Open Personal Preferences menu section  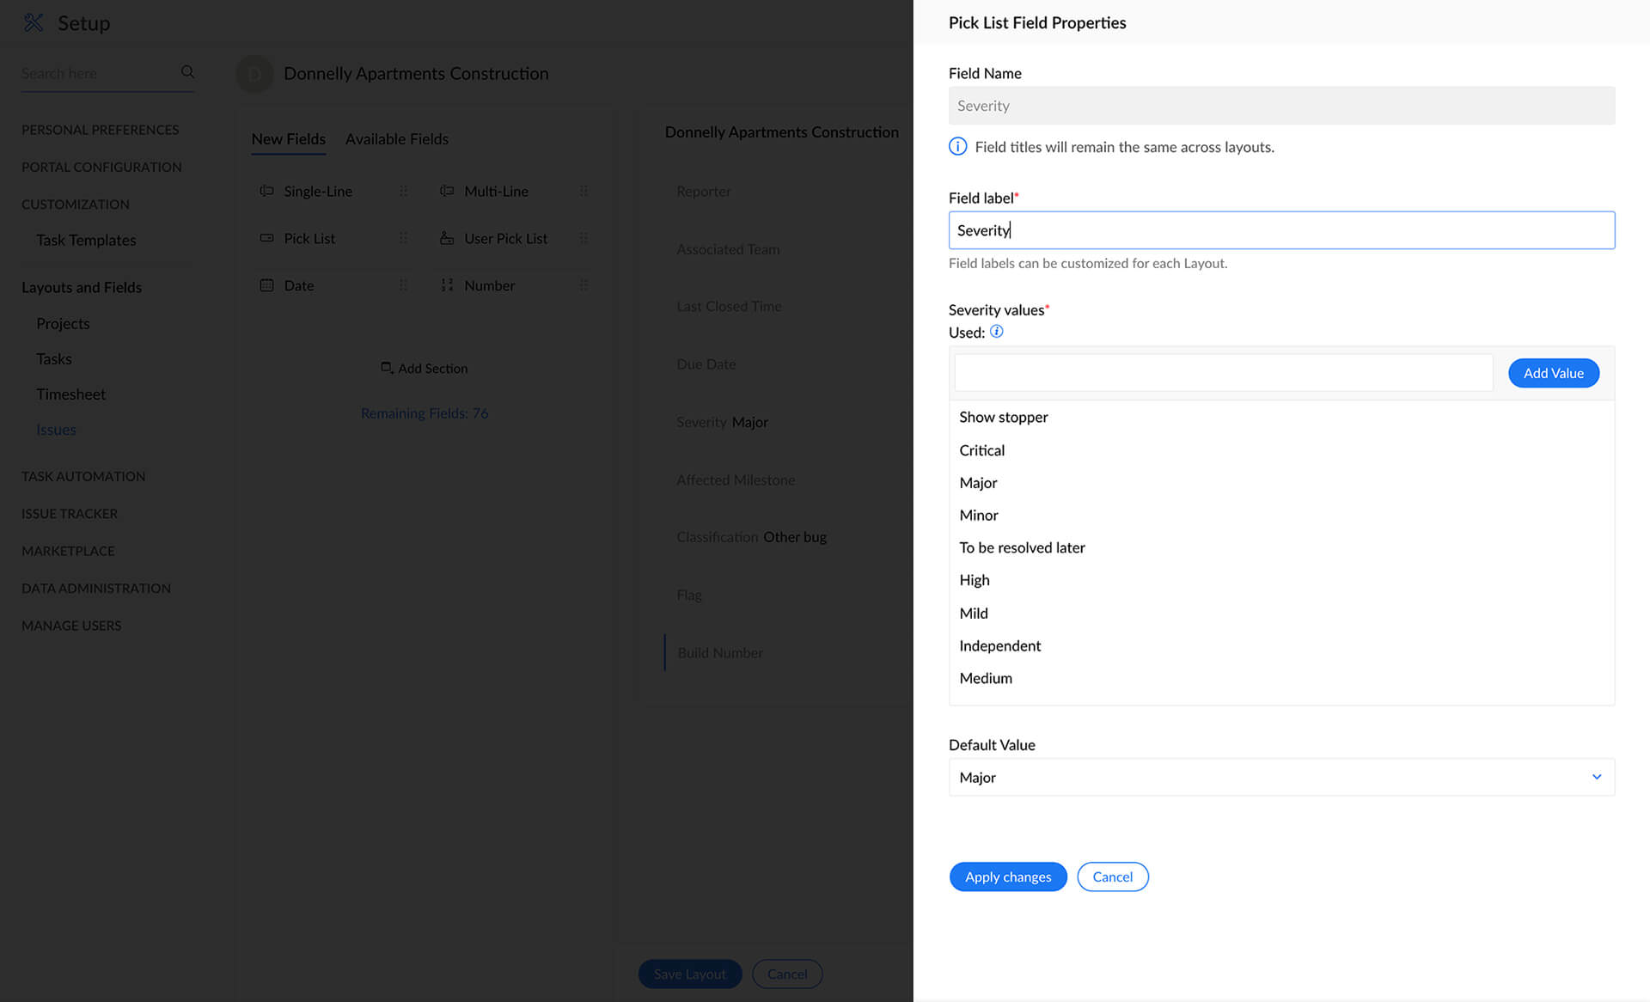[x=100, y=130]
